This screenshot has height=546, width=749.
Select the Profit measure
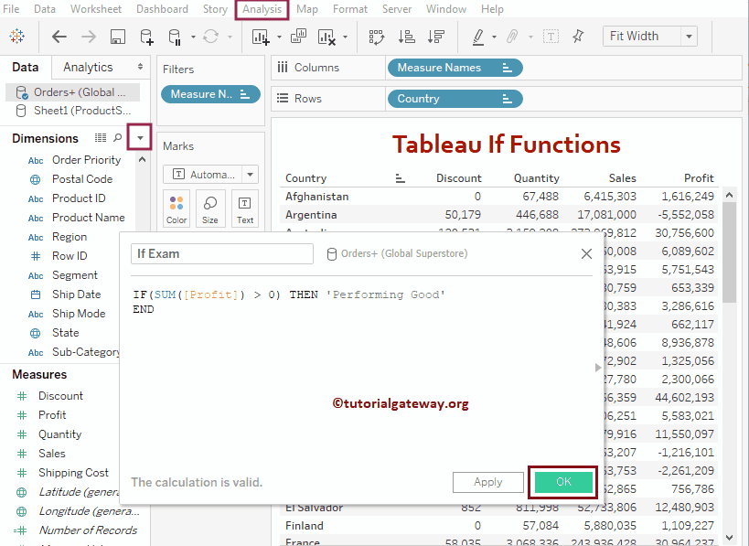pos(52,414)
